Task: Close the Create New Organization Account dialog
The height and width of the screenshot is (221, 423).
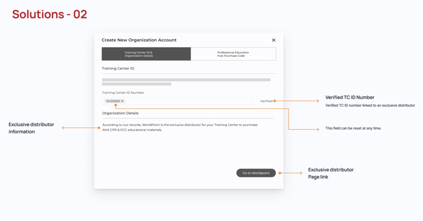Action: [x=273, y=40]
